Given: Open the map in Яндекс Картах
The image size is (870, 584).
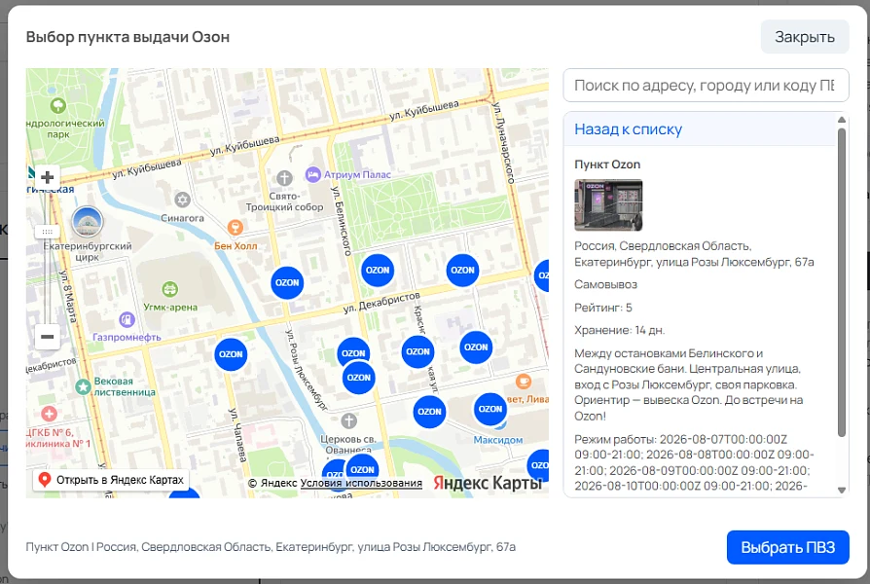Looking at the screenshot, I should pos(111,480).
